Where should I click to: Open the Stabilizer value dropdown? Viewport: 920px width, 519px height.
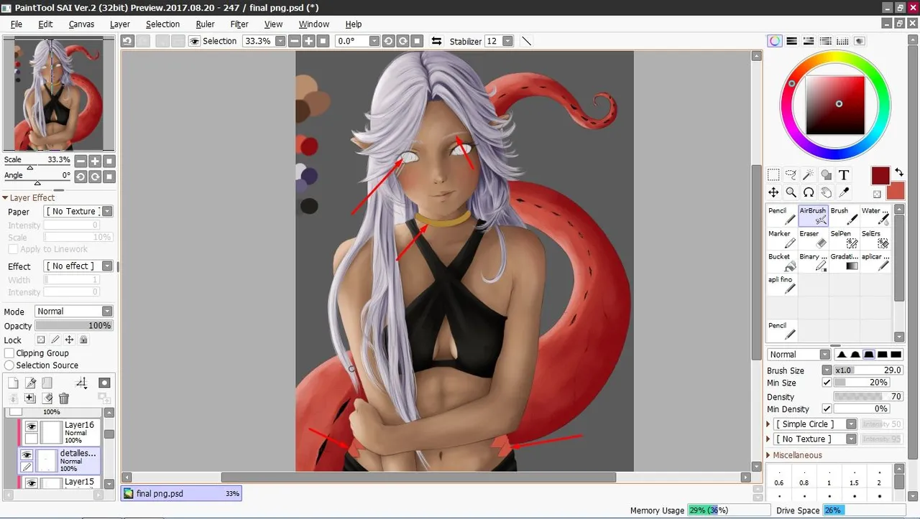click(508, 41)
